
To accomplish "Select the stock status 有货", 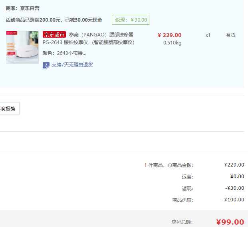I will tap(230, 35).
